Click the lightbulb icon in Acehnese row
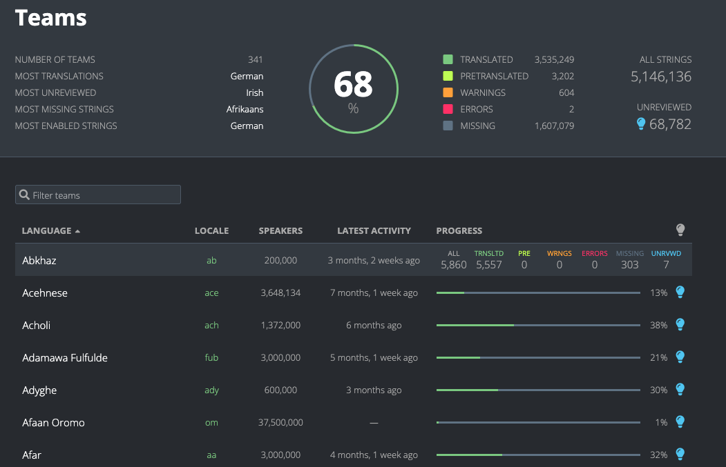Viewport: 726px width, 467px height. point(680,292)
